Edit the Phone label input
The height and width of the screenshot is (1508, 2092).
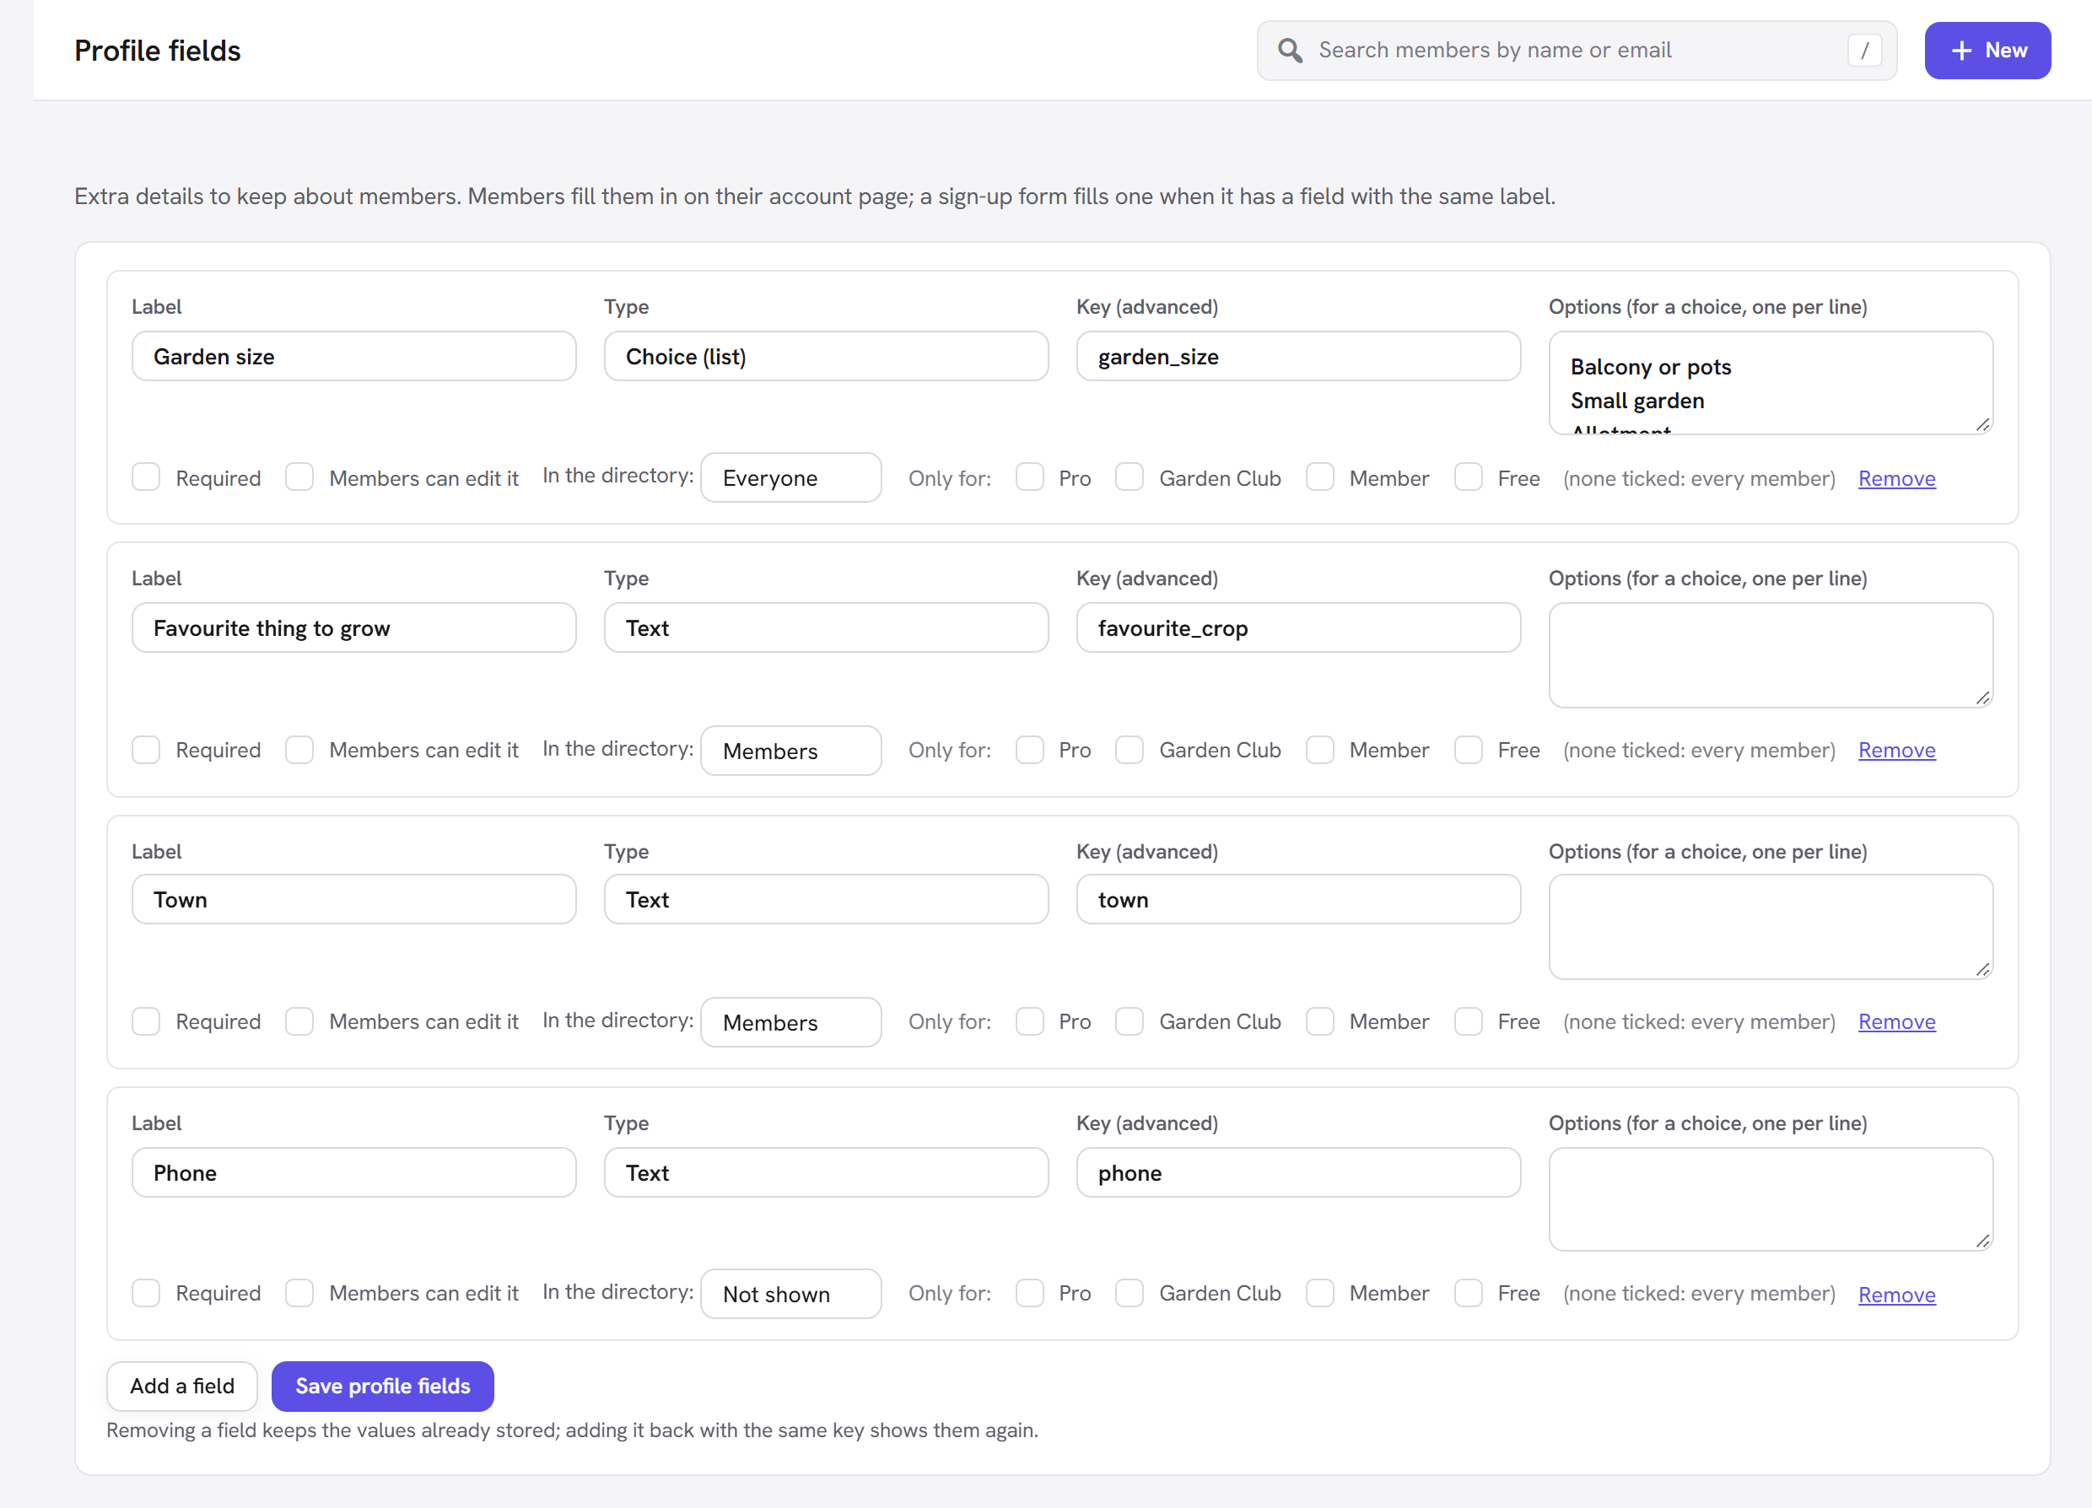tap(353, 1172)
